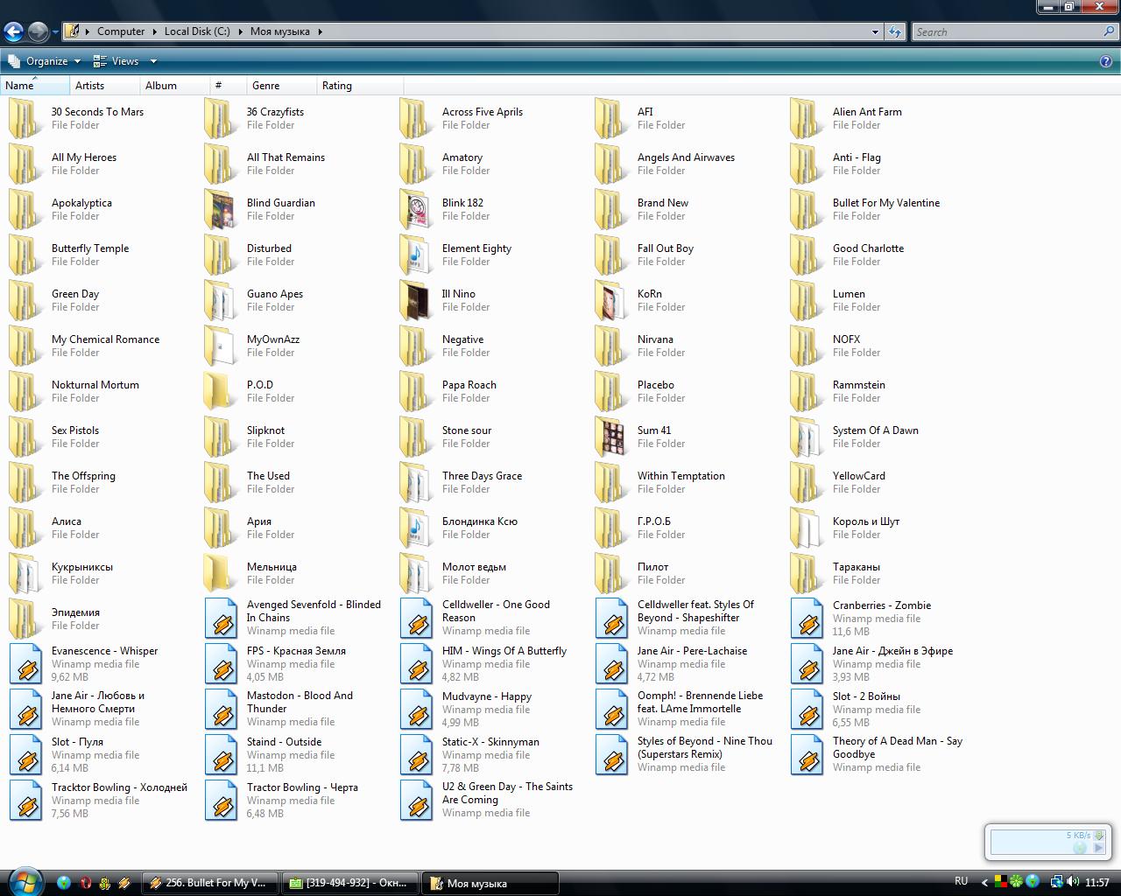The image size is (1121, 896).
Task: Open the Blind Guardian folder thumbnail icon
Action: 220,209
